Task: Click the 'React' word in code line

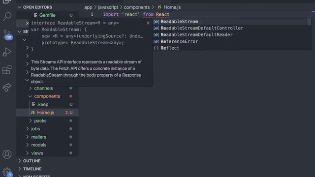Action: (163, 14)
